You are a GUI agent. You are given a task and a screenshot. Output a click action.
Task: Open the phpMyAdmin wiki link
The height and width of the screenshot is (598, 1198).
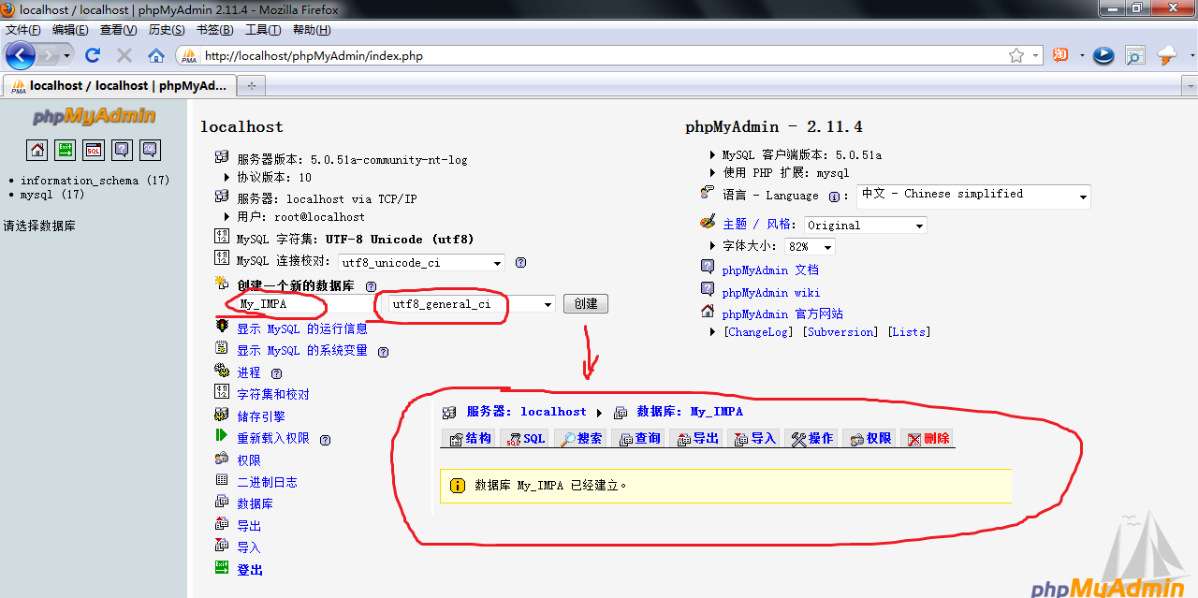click(x=771, y=293)
